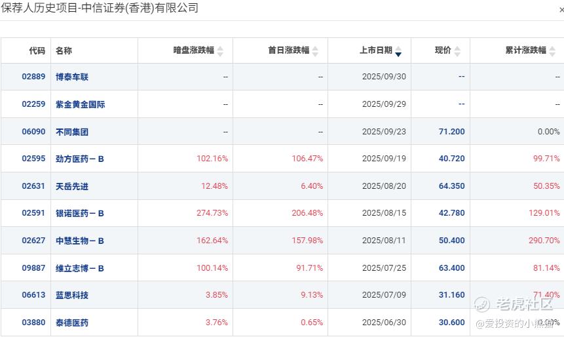Sort by 累计涨跌幅 column arrows
Viewport: 564px width, 337px height.
(x=552, y=51)
